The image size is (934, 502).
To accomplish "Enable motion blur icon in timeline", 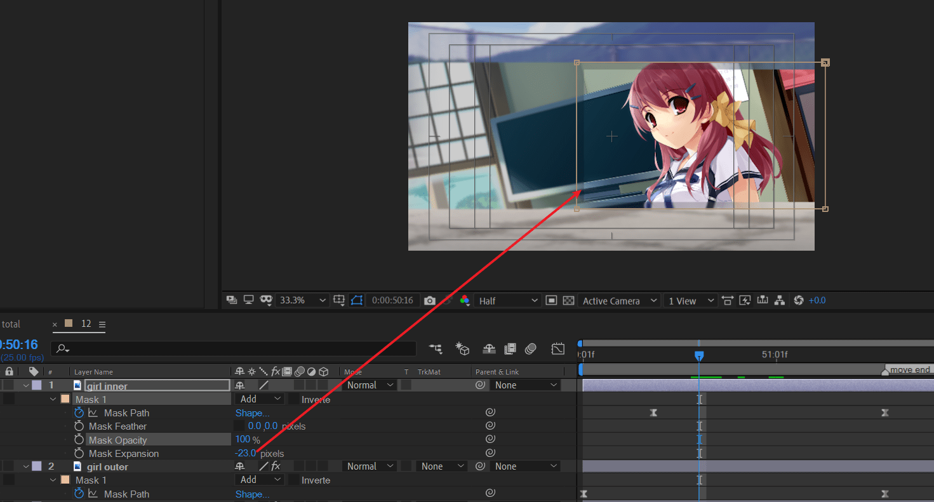I will pos(531,348).
